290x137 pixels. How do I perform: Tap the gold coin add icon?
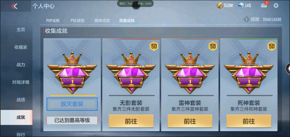point(220,5)
